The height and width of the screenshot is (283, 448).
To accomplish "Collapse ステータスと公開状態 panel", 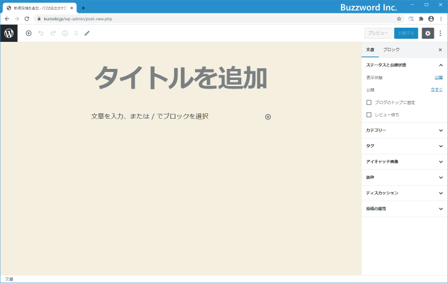I will pyautogui.click(x=404, y=65).
